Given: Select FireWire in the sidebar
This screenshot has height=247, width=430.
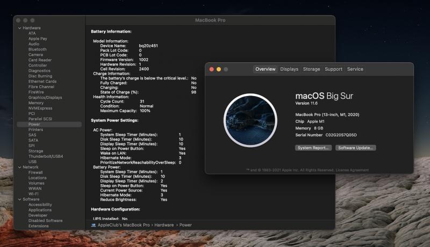Looking at the screenshot, I should pos(36,92).
